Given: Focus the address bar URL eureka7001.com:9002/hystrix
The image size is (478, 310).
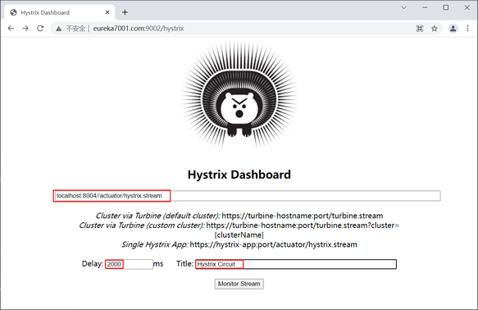Looking at the screenshot, I should (x=139, y=29).
